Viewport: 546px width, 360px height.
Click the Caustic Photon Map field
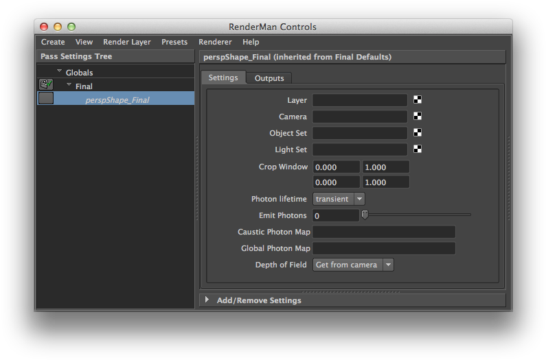[384, 232]
